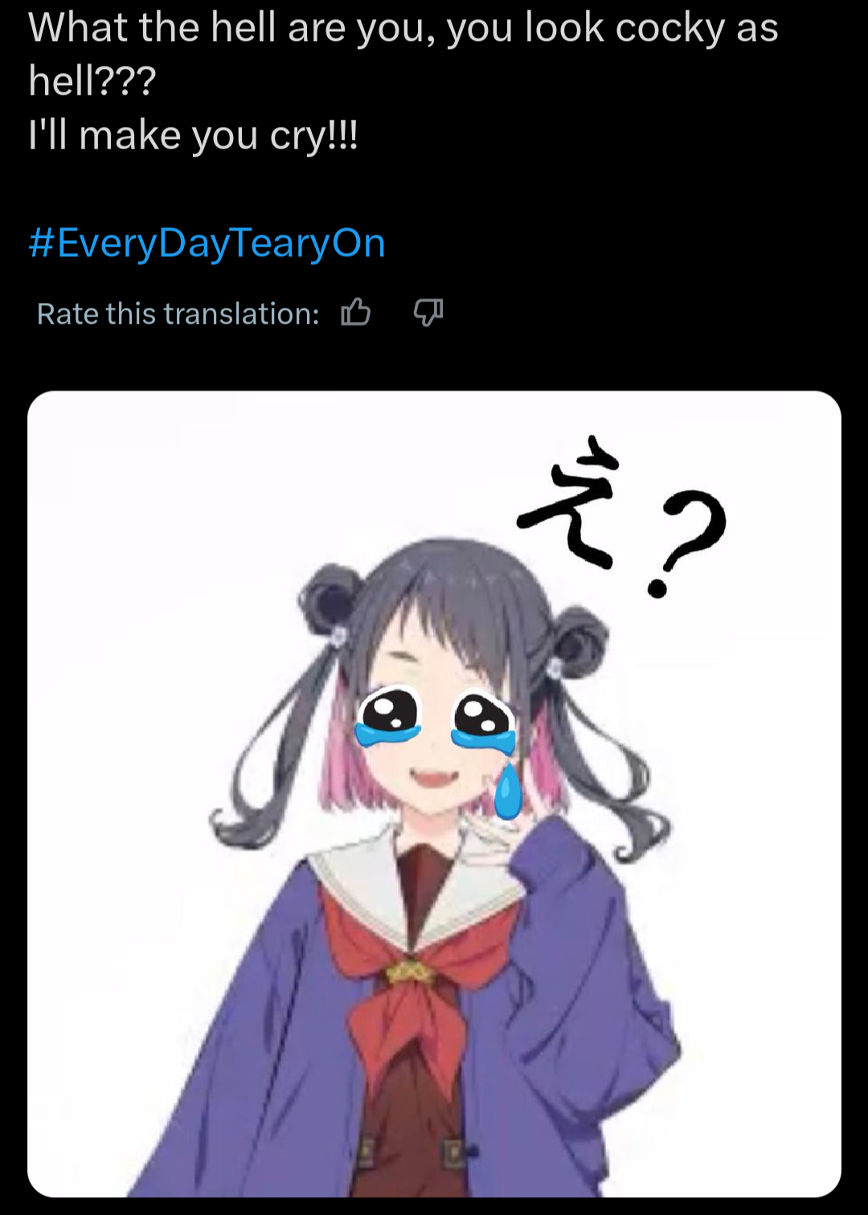Tap the 'Rate this translation:' label

tap(178, 313)
